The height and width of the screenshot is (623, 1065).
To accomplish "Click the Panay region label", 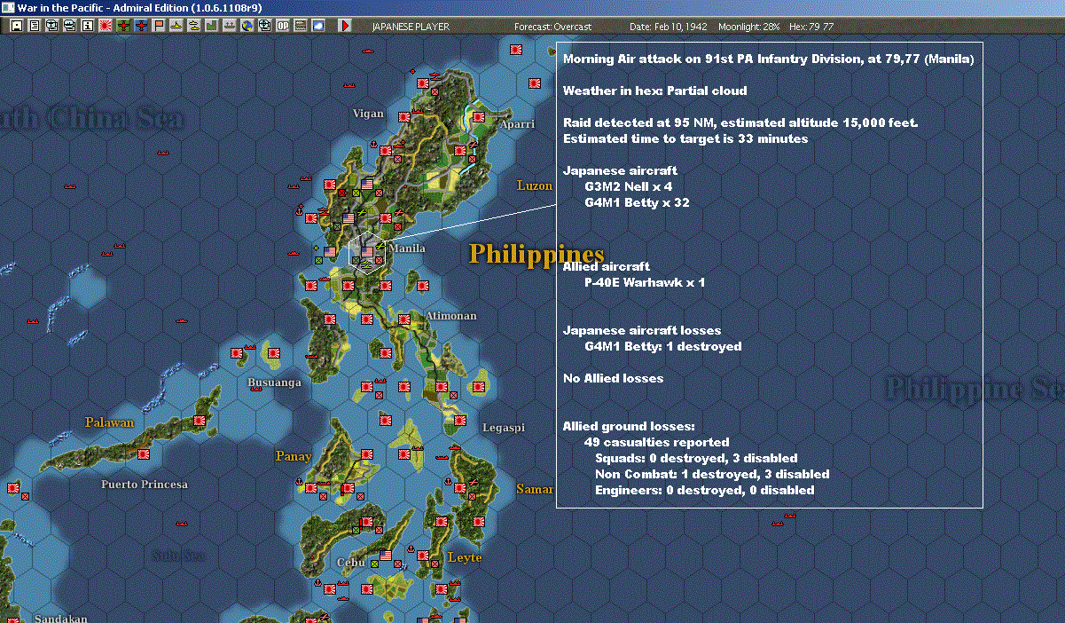I will click(x=294, y=456).
